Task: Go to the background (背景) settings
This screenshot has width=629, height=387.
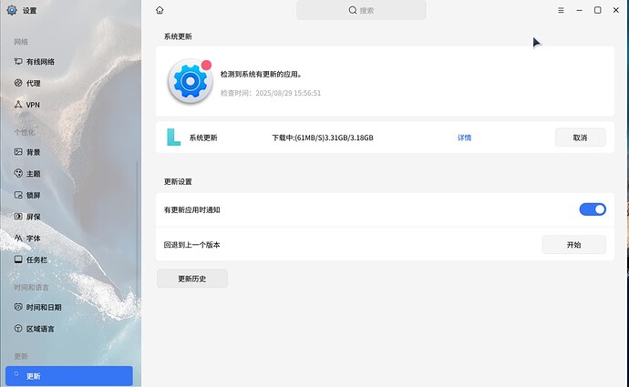Action: coord(33,152)
